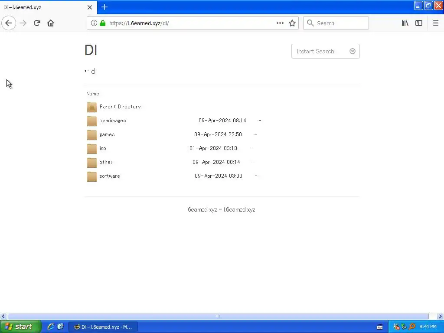
Task: Click the 8:41 PM system clock
Action: point(428,326)
